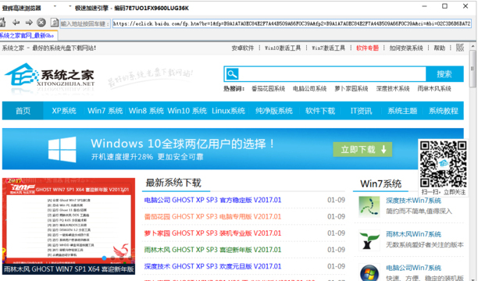Click the 最新系统下载 section heading
Screen dimensions: 478x281
(x=173, y=183)
